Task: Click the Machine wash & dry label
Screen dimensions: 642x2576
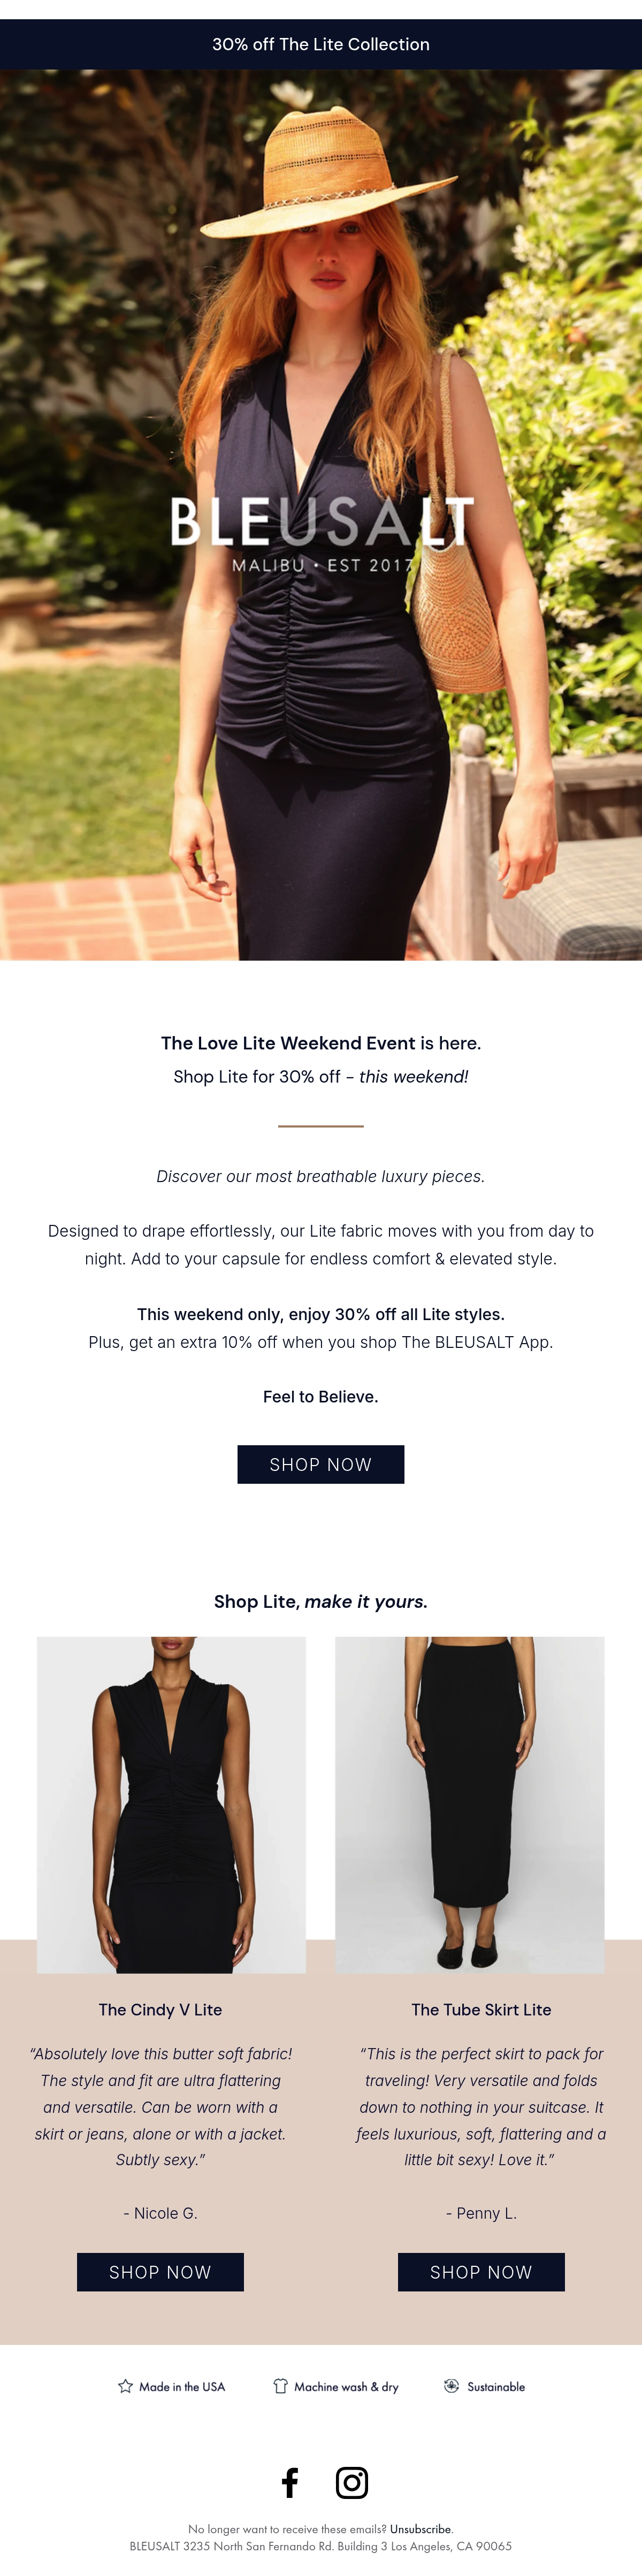Action: point(346,2387)
